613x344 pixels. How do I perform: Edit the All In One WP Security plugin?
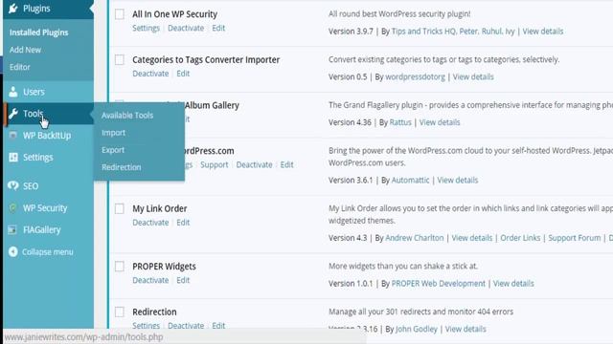click(x=218, y=28)
